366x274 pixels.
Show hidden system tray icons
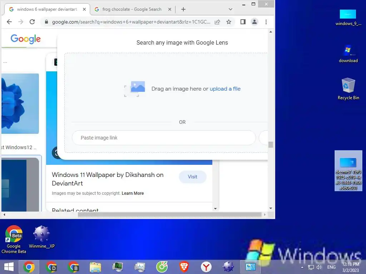click(302, 267)
